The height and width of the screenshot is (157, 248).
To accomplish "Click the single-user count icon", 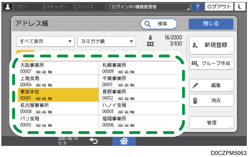I will pos(150,38).
